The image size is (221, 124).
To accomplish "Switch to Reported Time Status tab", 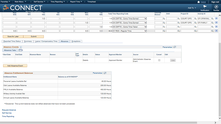I will (x=12, y=41).
